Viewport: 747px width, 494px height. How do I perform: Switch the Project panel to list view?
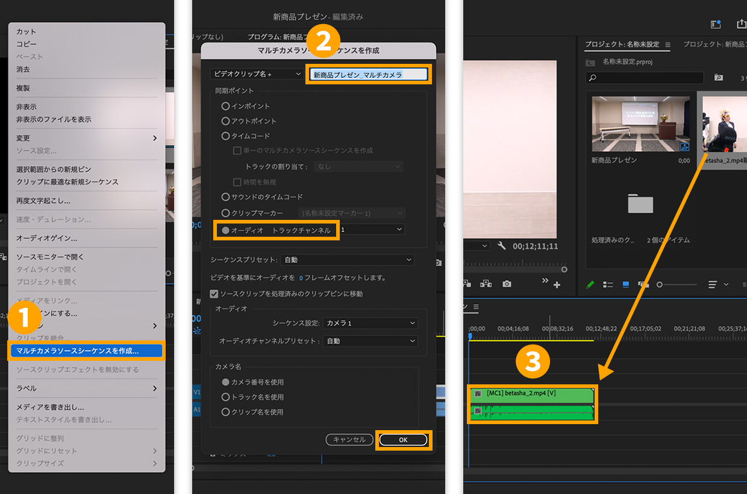coord(608,284)
